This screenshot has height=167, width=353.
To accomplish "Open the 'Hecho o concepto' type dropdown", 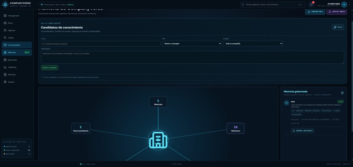I will click(x=192, y=44).
